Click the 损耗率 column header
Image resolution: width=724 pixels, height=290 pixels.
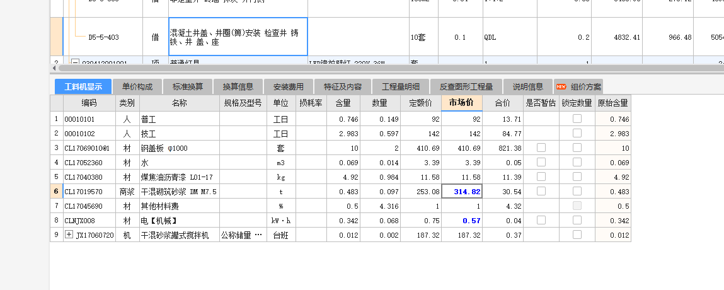click(x=311, y=103)
